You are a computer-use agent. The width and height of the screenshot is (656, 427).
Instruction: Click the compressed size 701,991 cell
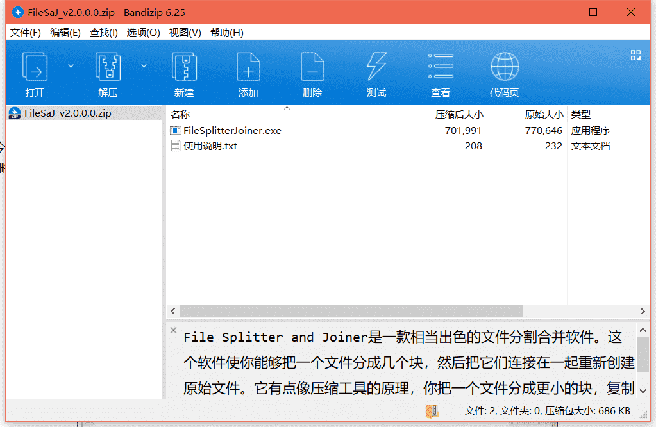(x=463, y=131)
